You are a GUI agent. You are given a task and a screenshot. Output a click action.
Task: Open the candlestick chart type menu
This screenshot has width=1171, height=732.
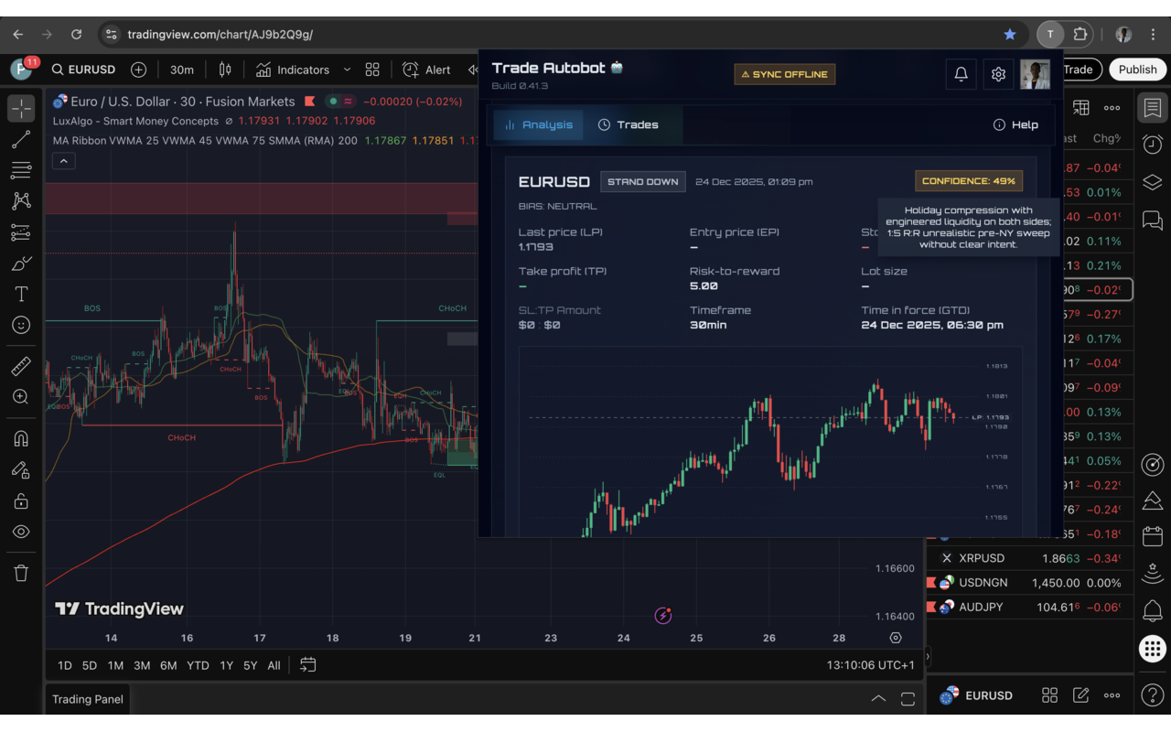pyautogui.click(x=225, y=70)
